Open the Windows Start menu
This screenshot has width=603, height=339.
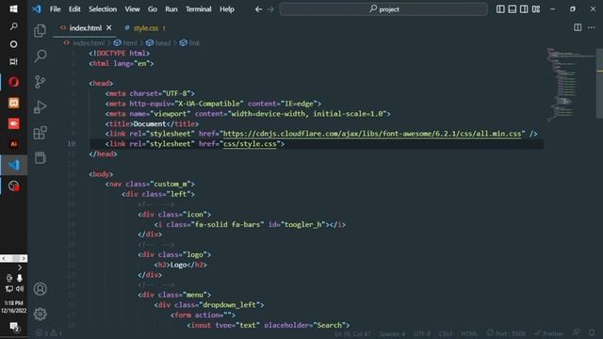(x=13, y=8)
